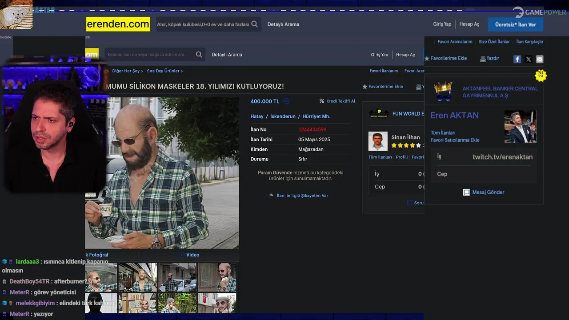Click the Hatay location link

[257, 116]
